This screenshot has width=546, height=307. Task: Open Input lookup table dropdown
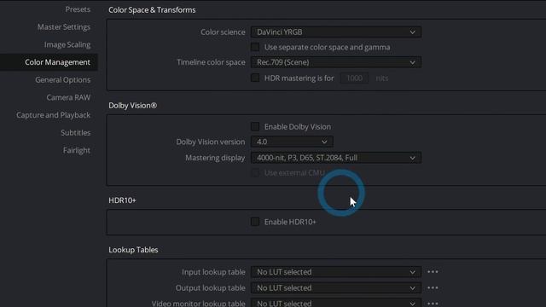coord(335,272)
